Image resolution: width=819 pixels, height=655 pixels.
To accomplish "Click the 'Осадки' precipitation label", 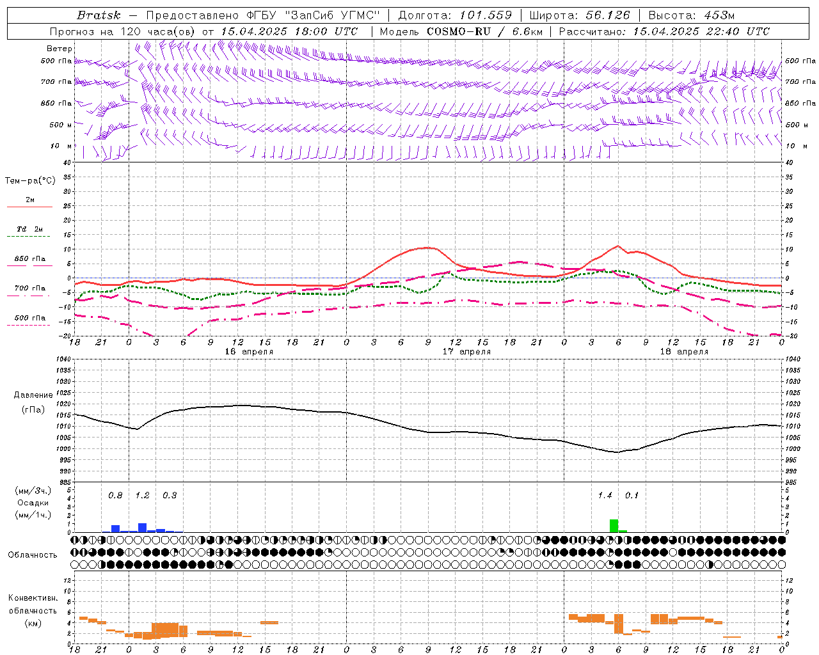I will 33,503.
